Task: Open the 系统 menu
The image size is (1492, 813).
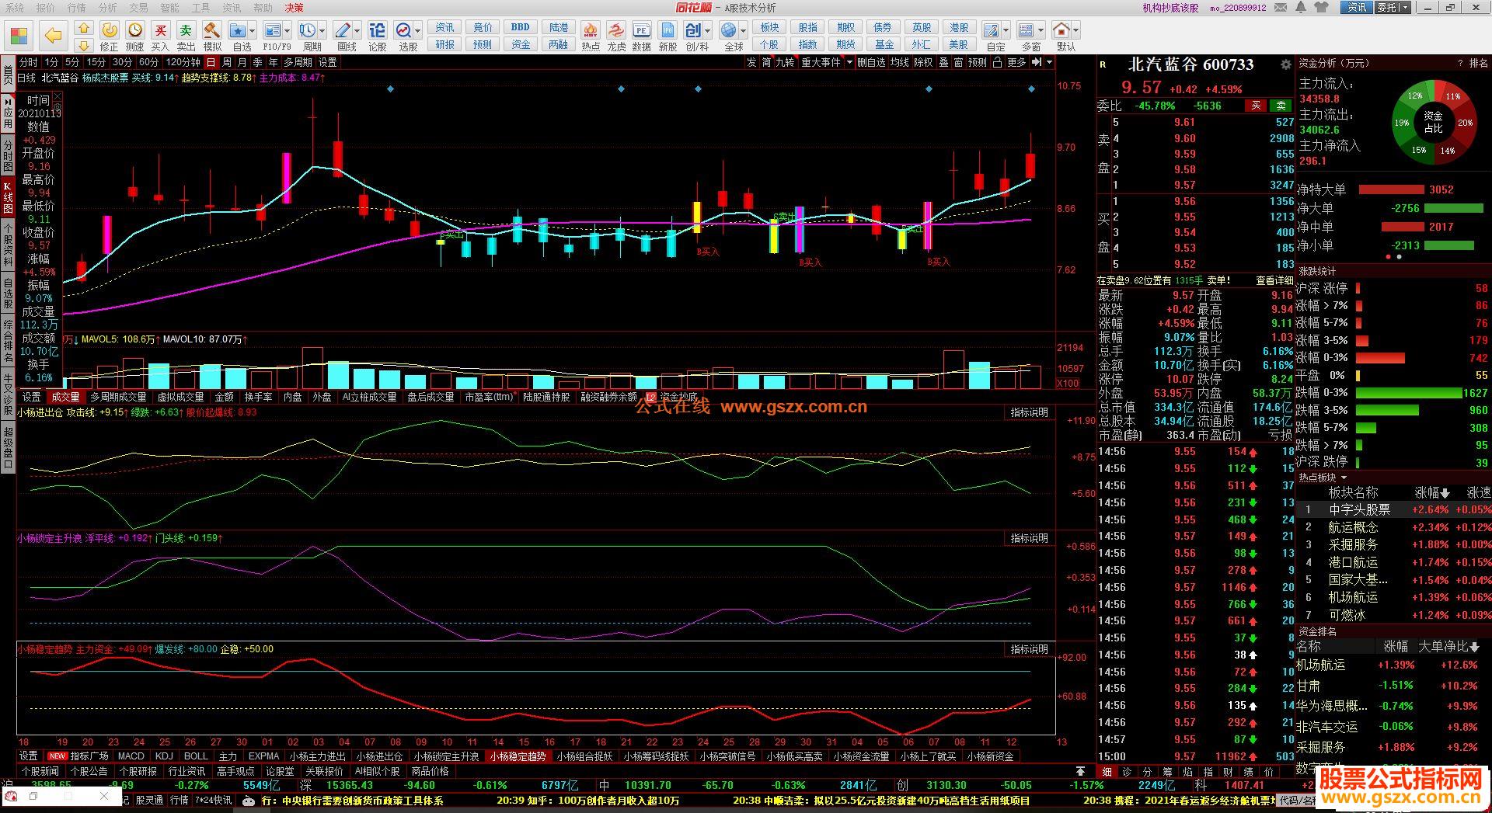Action: pyautogui.click(x=14, y=8)
